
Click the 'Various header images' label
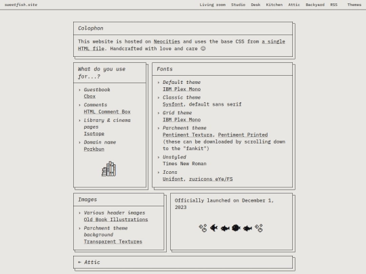coord(115,212)
